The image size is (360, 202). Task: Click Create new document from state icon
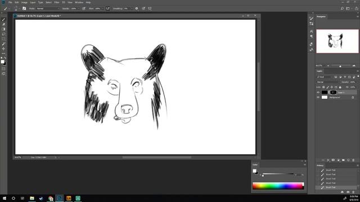tap(342, 192)
